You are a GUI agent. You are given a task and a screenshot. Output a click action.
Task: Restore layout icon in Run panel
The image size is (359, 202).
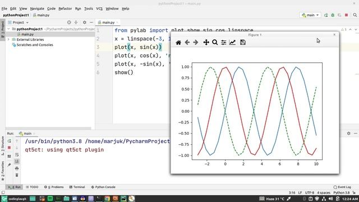point(9,156)
